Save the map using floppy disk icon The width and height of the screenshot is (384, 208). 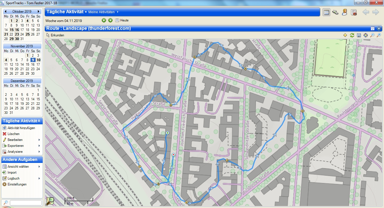[359, 35]
